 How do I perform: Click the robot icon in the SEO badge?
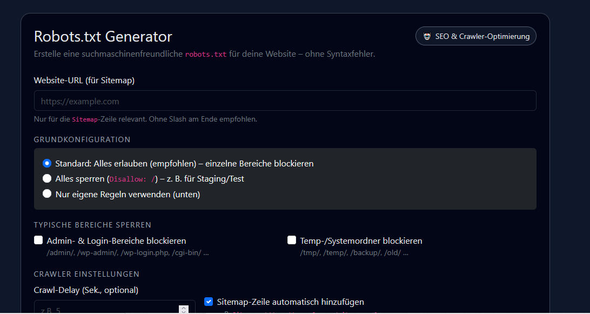click(x=428, y=36)
